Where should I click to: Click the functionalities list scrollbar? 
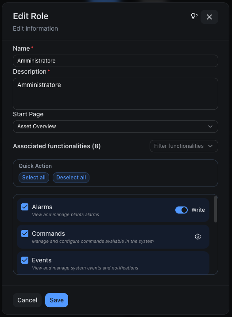tap(216, 209)
